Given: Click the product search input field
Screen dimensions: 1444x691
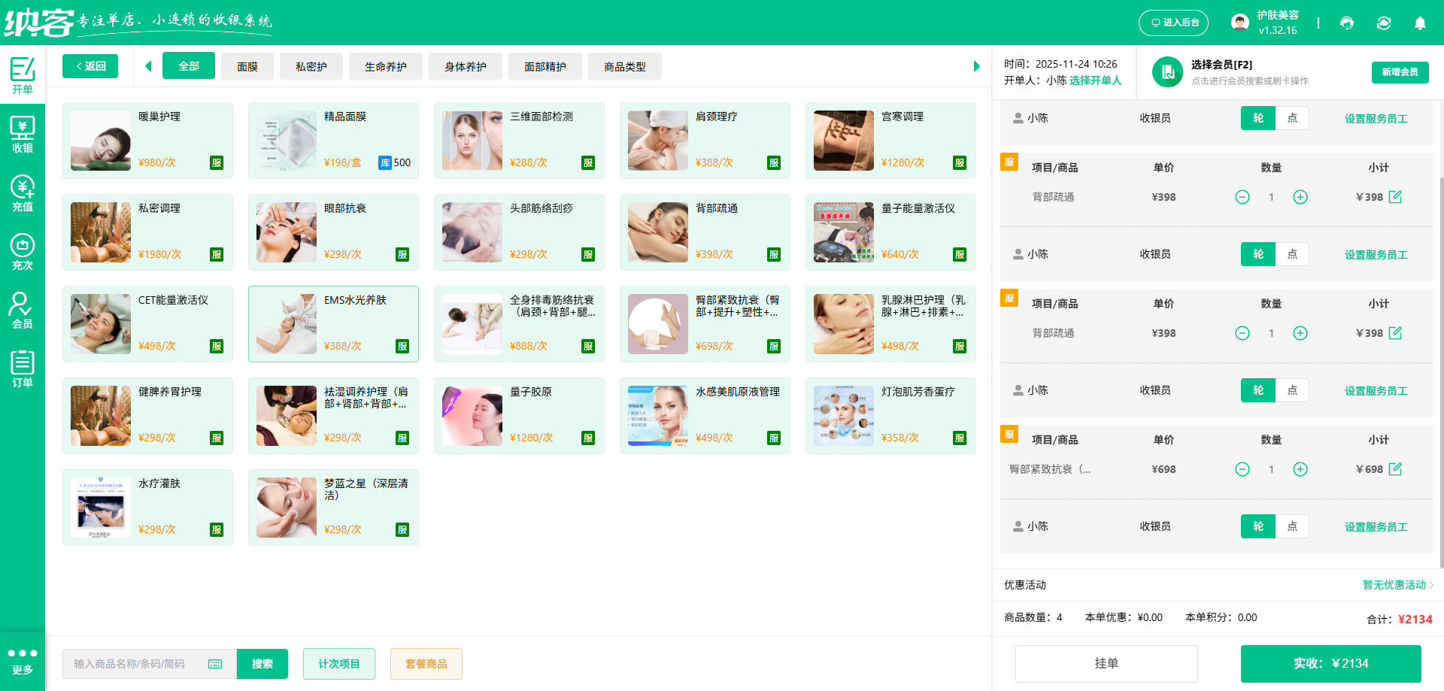Looking at the screenshot, I should pos(135,663).
